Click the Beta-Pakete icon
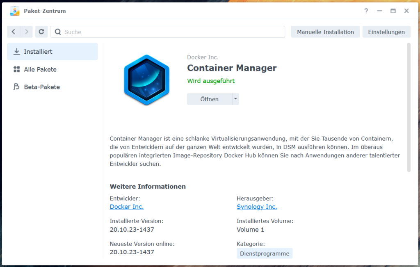This screenshot has height=267, width=420. pyautogui.click(x=16, y=87)
